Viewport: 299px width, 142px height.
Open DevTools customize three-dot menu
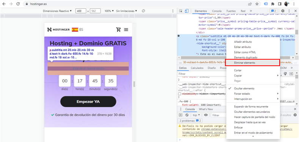[x=289, y=11]
